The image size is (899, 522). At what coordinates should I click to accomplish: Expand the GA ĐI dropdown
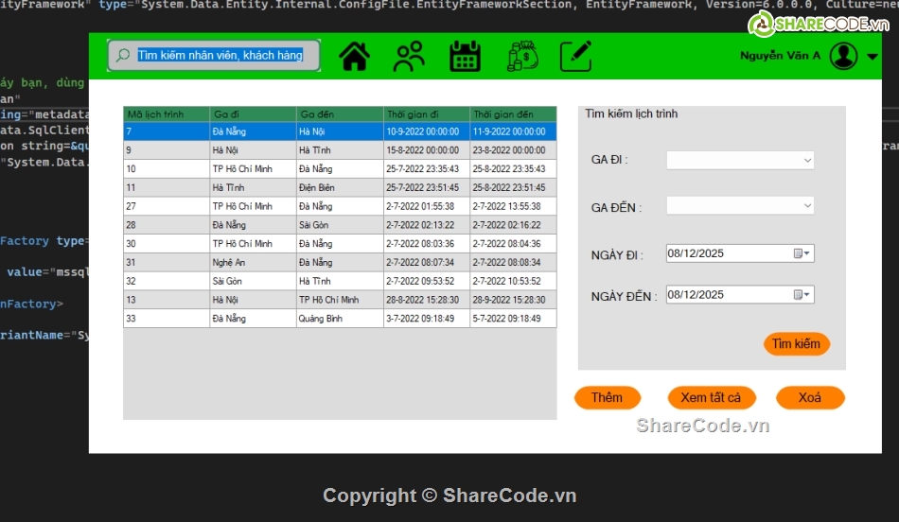tap(807, 161)
